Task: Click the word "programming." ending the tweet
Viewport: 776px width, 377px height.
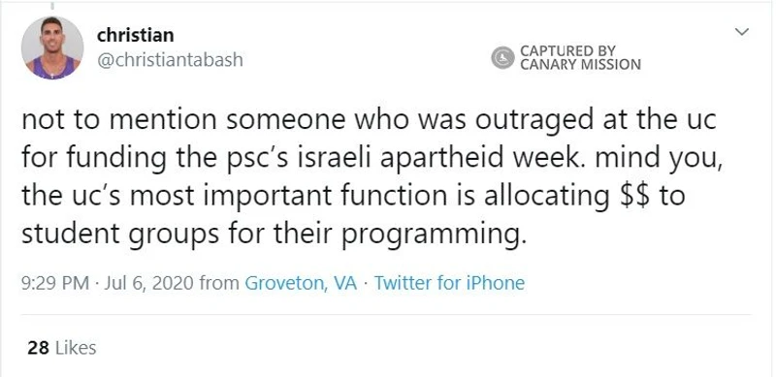Action: [x=432, y=234]
